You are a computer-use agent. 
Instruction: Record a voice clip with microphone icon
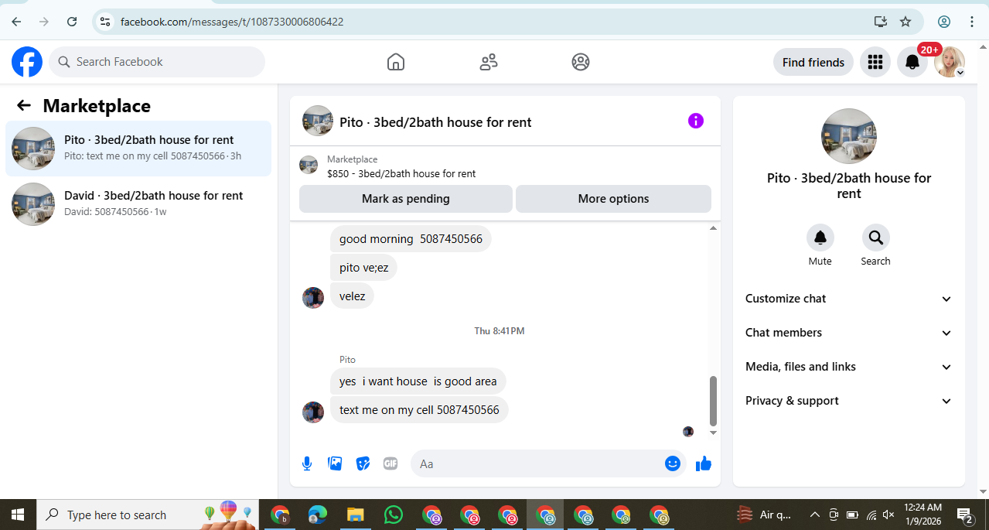307,463
